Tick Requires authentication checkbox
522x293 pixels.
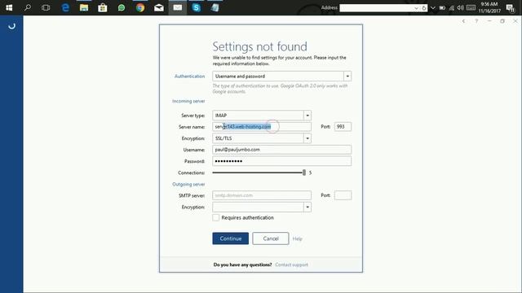[215, 217]
